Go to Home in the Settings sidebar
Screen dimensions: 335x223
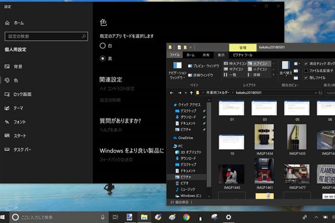click(x=14, y=23)
